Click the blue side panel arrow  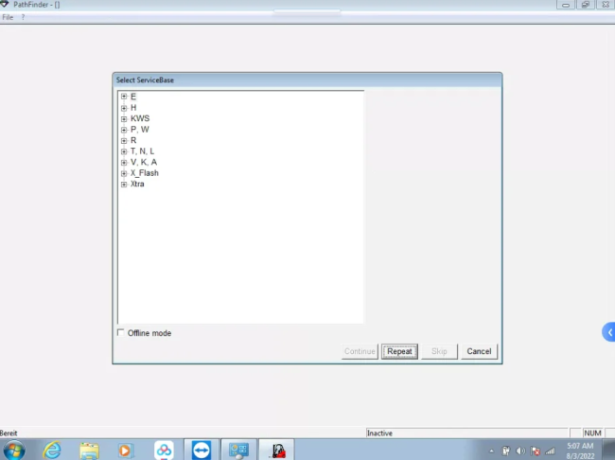609,332
